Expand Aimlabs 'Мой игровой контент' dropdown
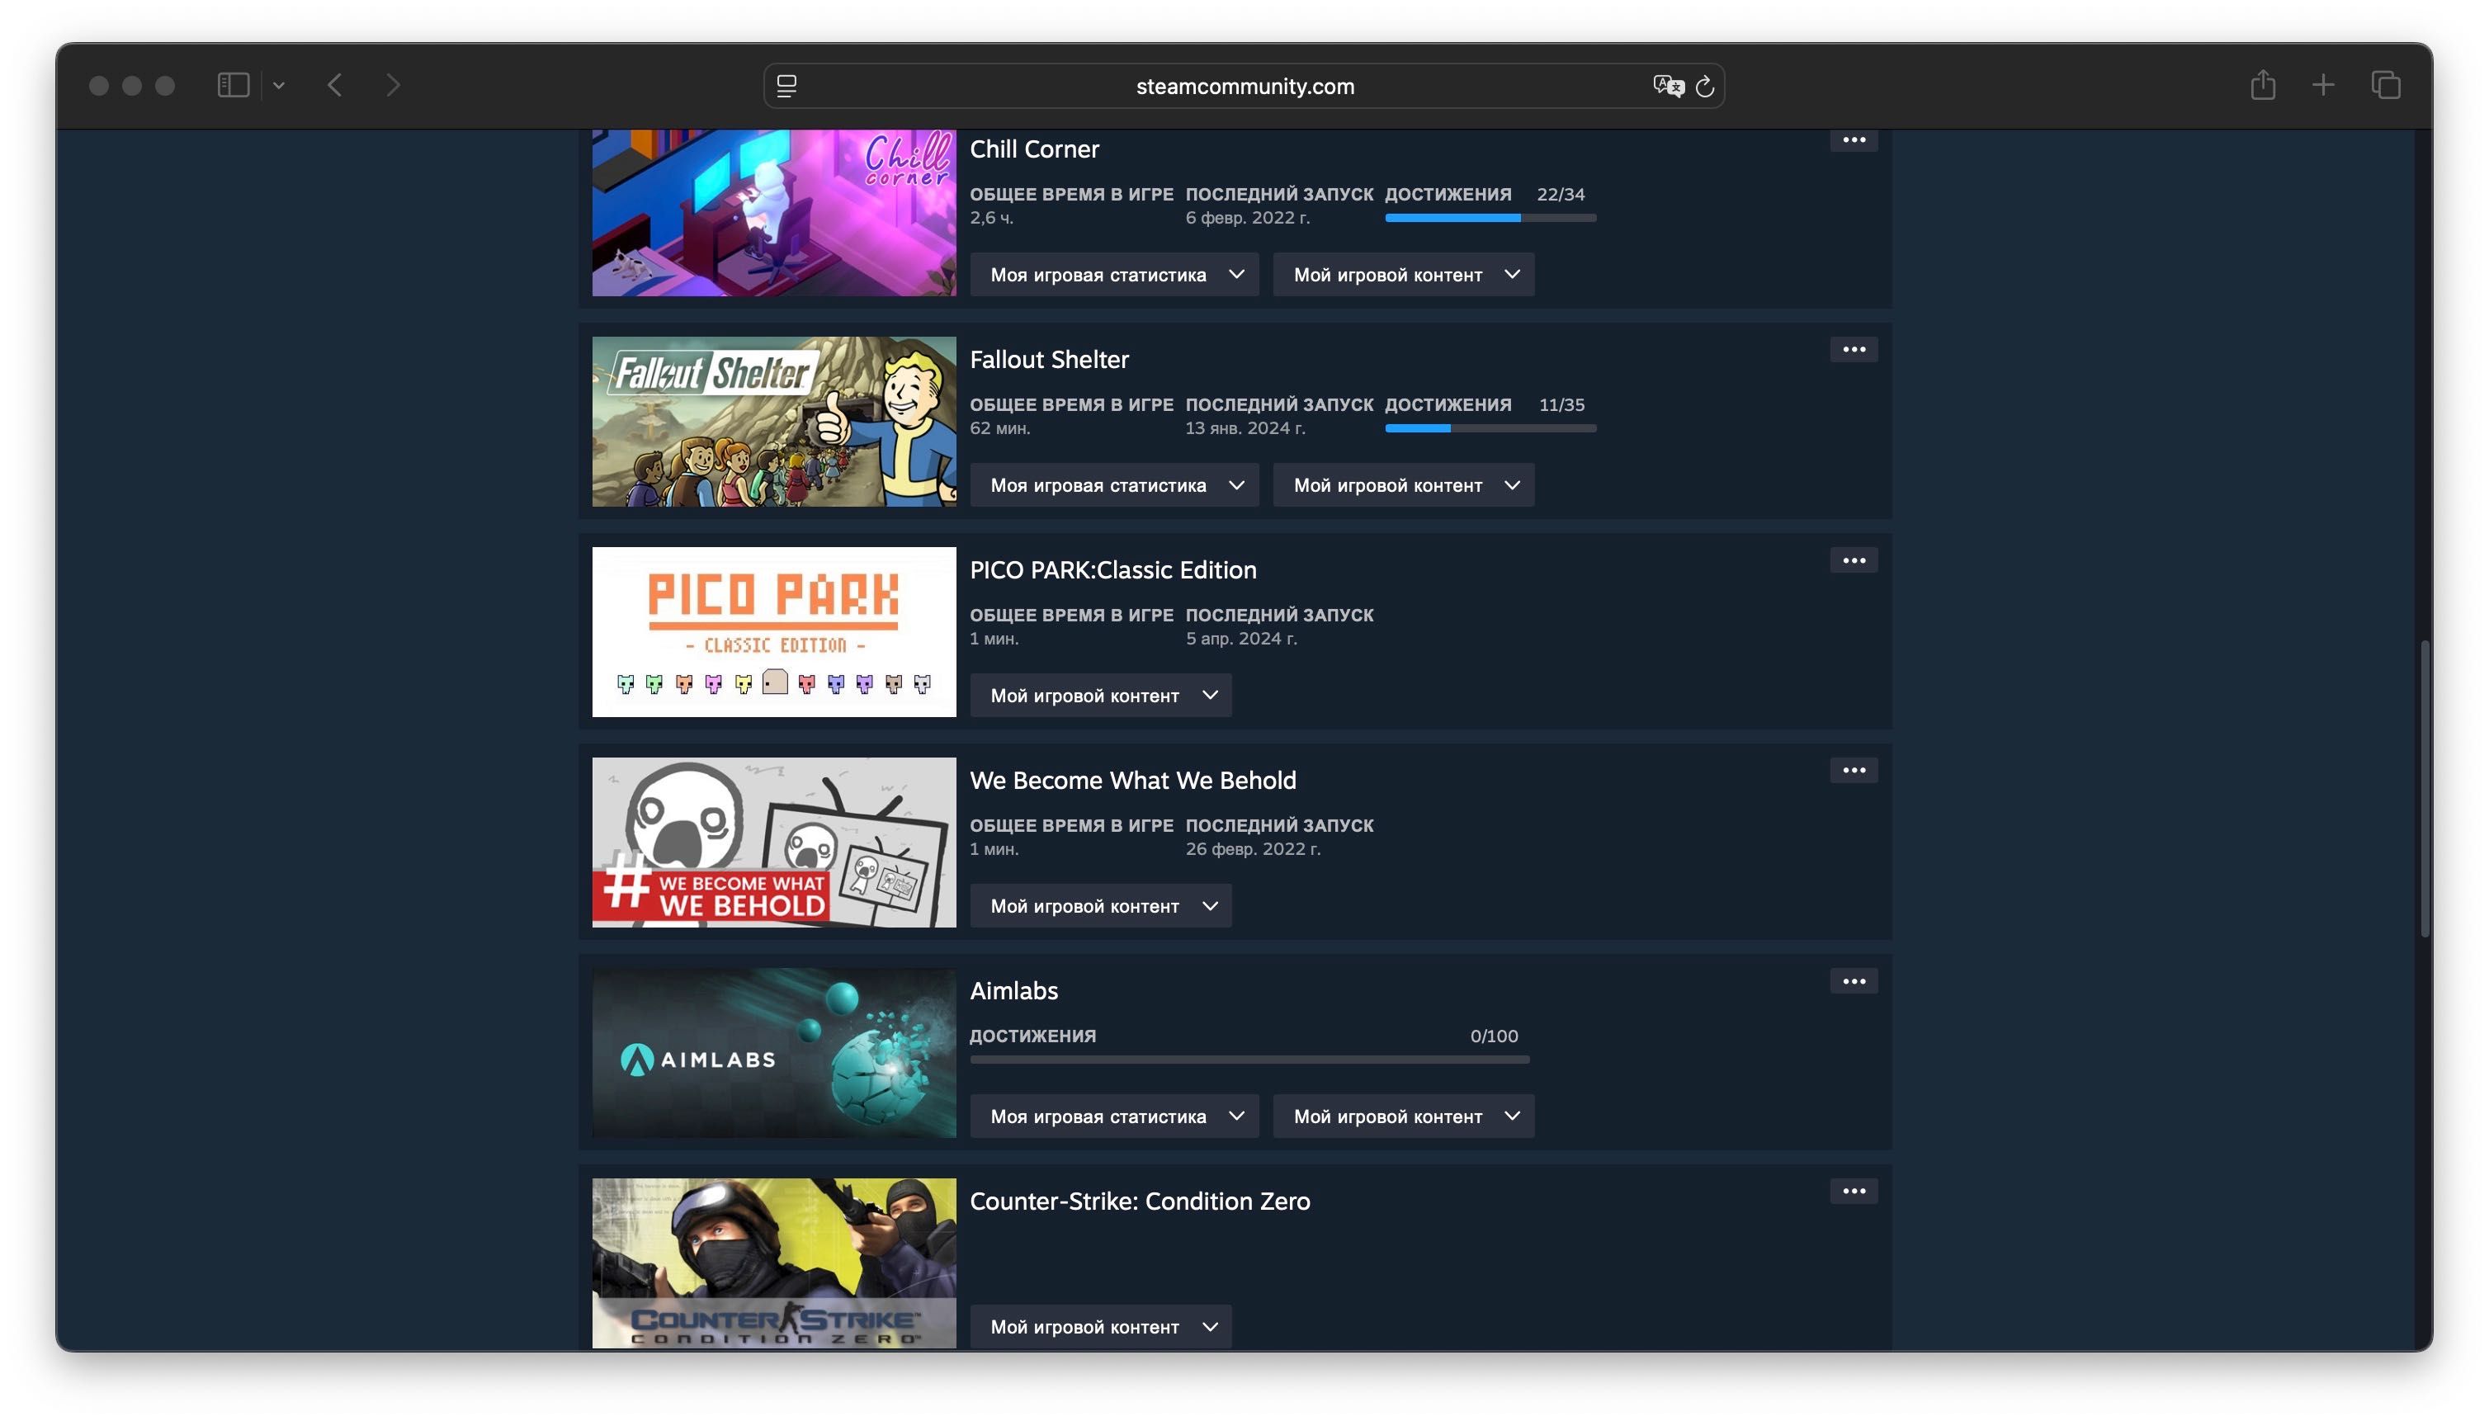 coord(1403,1116)
